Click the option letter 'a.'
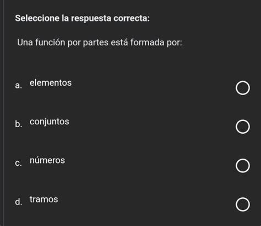This screenshot has height=226, width=261. point(19,86)
